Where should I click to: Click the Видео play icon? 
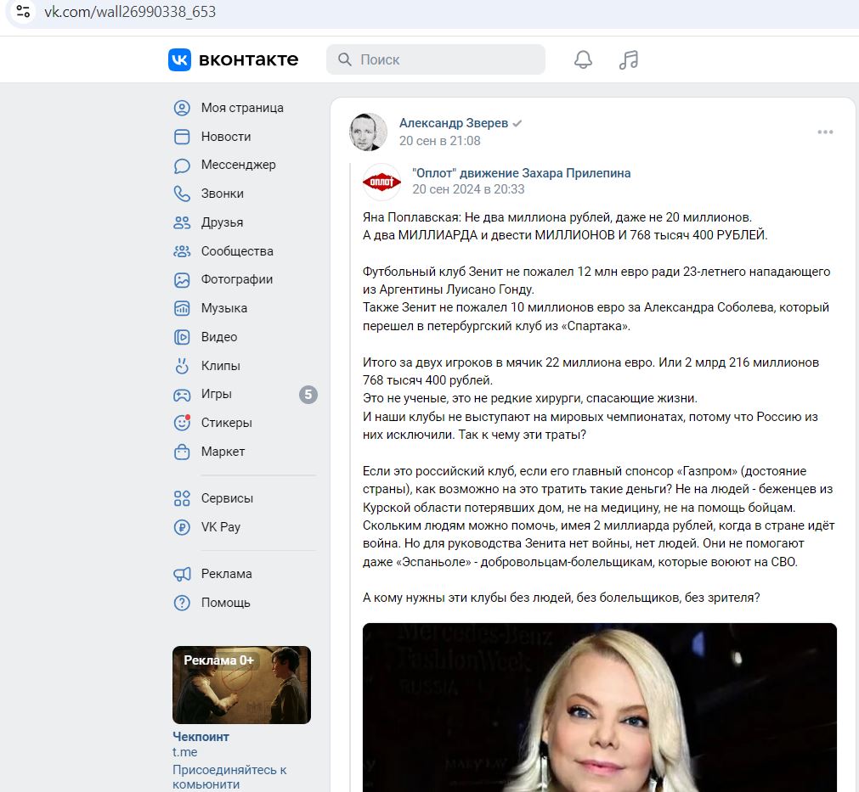182,337
